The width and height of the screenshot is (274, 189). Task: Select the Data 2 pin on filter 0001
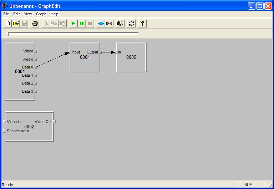click(x=36, y=83)
